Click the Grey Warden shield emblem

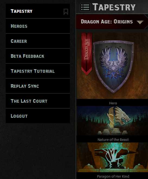[113, 66]
